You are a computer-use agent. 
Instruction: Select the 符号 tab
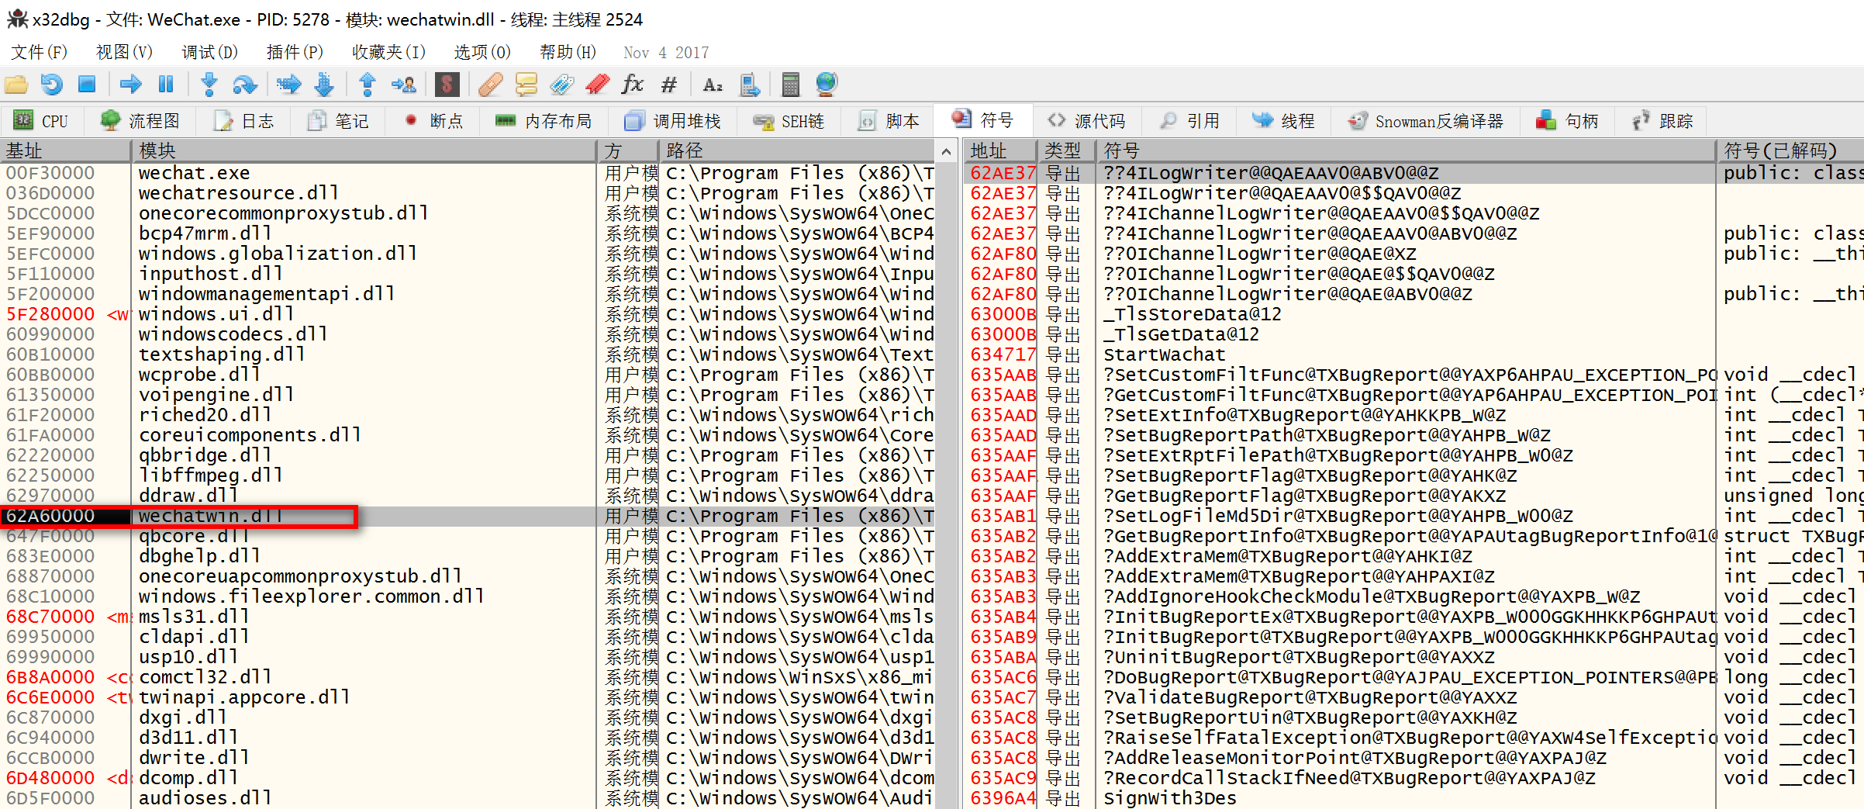click(983, 120)
